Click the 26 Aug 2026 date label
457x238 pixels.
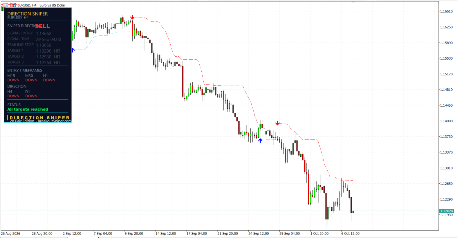point(10,234)
